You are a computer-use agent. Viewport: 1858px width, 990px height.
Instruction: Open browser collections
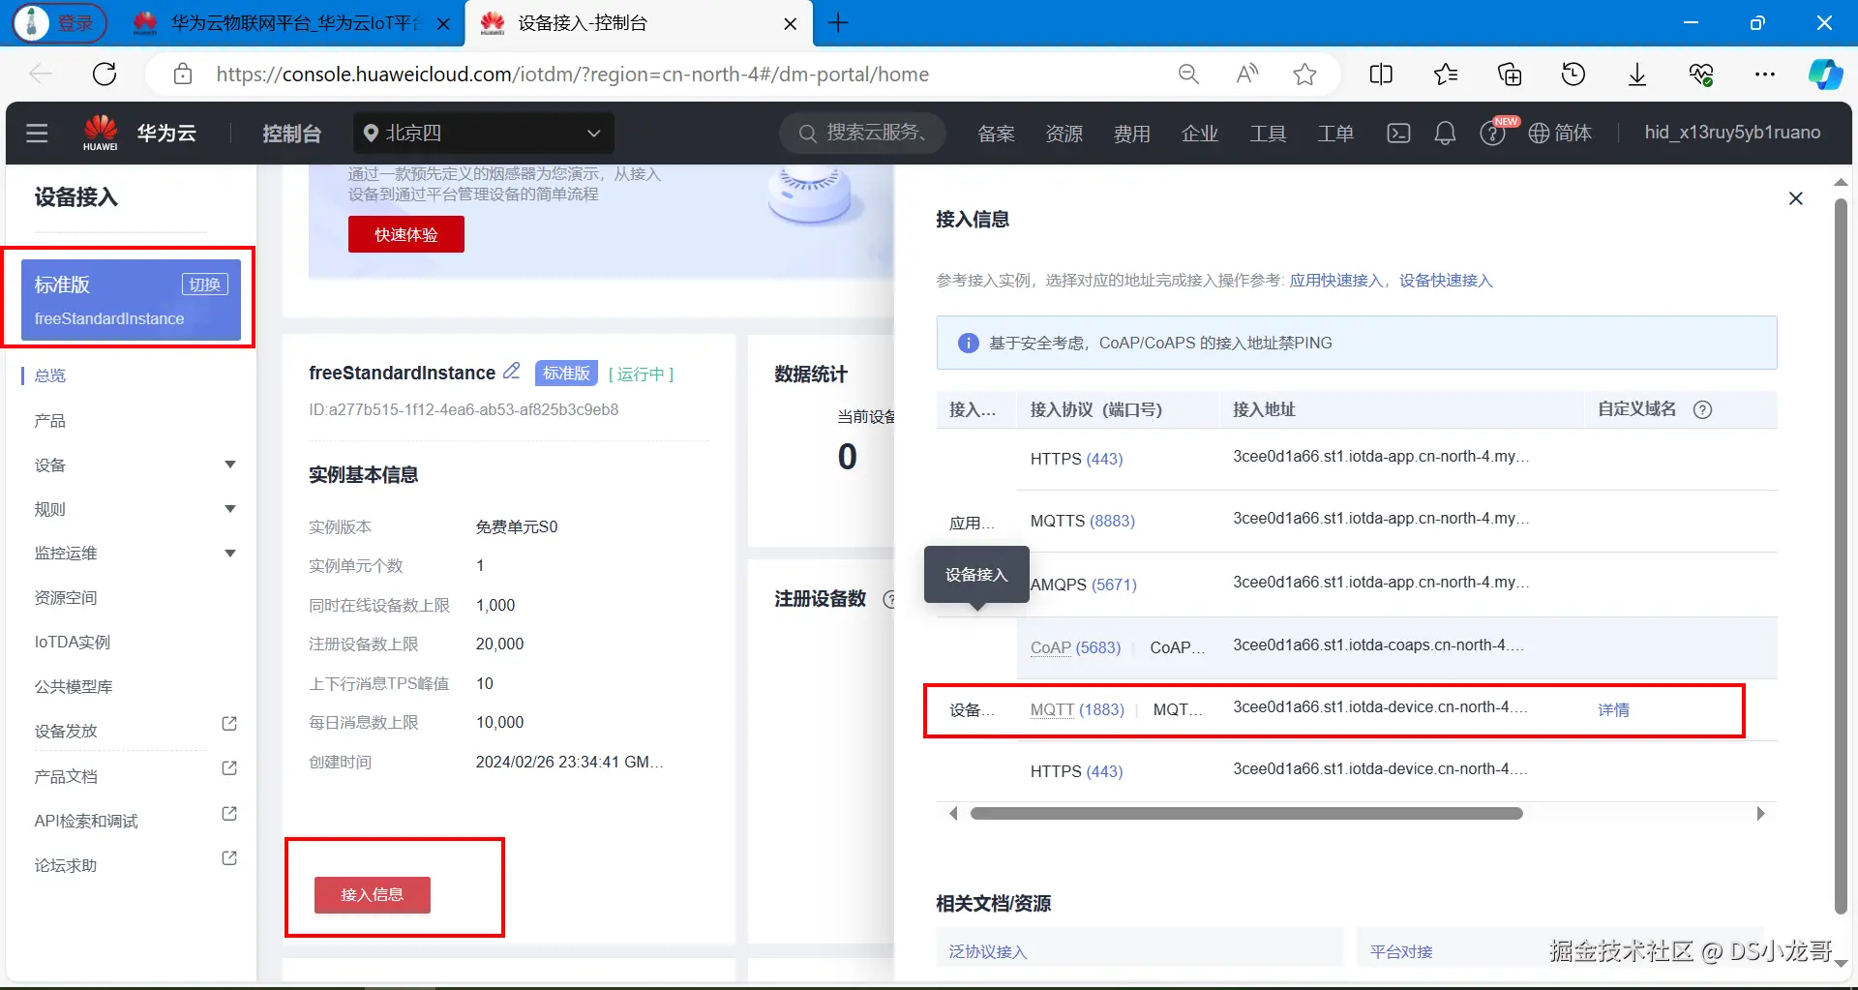[1510, 74]
